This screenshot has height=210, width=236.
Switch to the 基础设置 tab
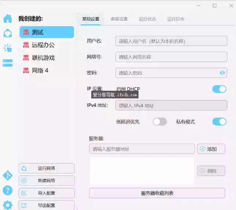pyautogui.click(x=91, y=19)
